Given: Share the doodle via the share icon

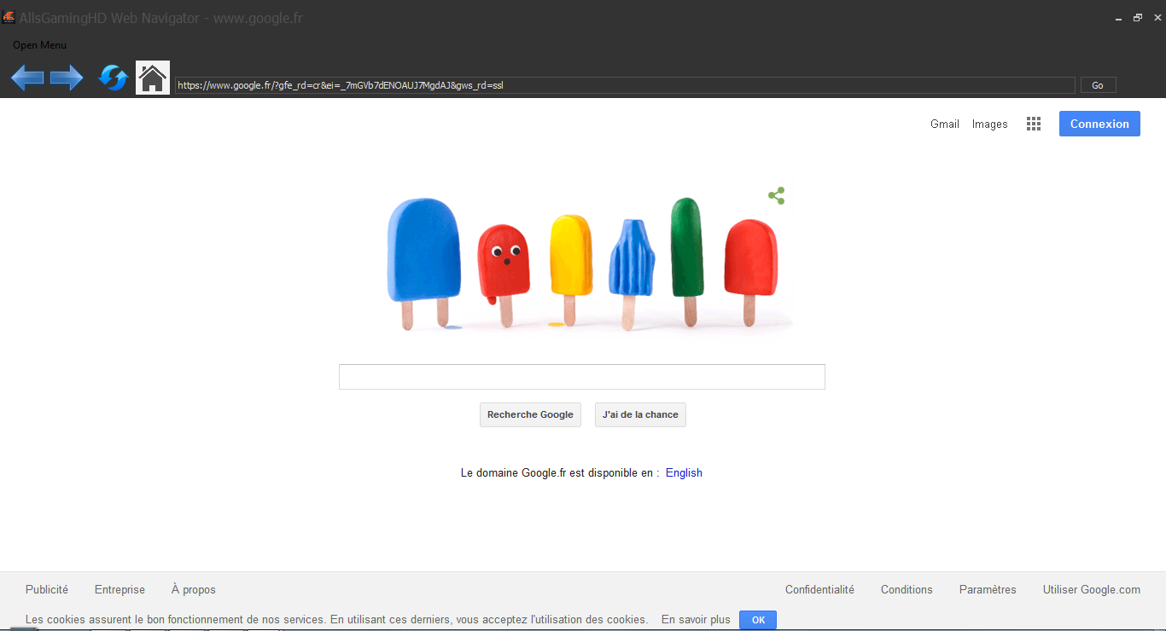Looking at the screenshot, I should point(776,196).
